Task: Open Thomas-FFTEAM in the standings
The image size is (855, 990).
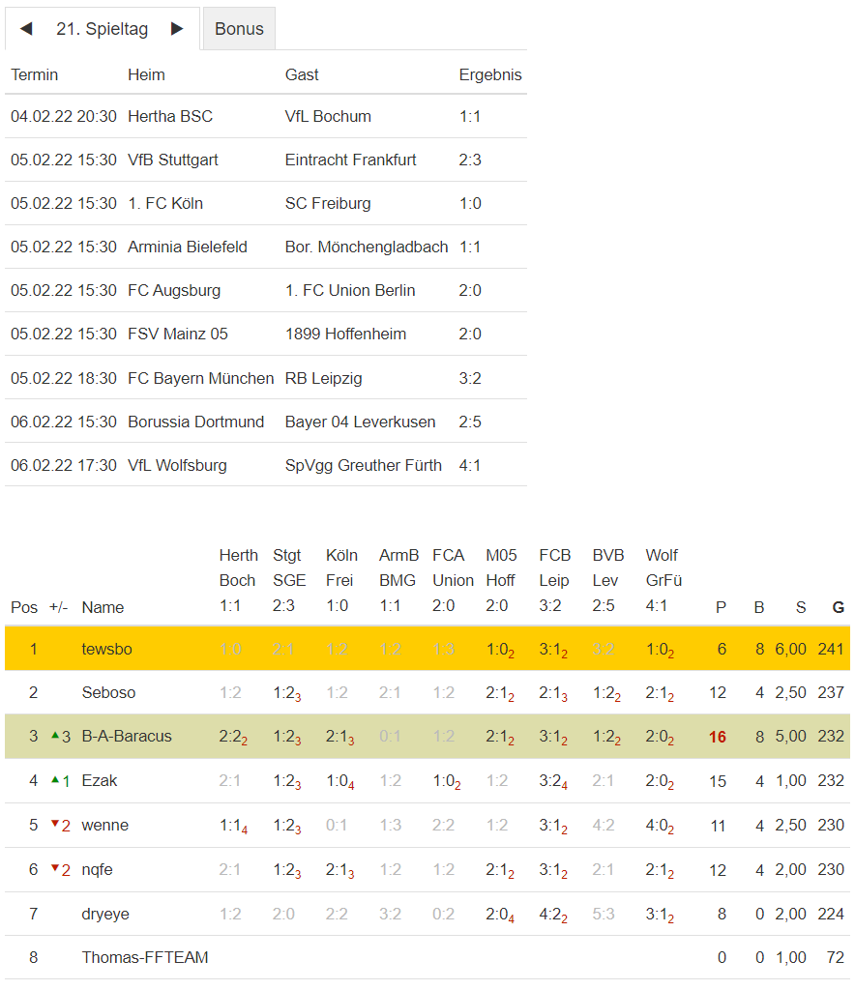Action: pos(145,958)
